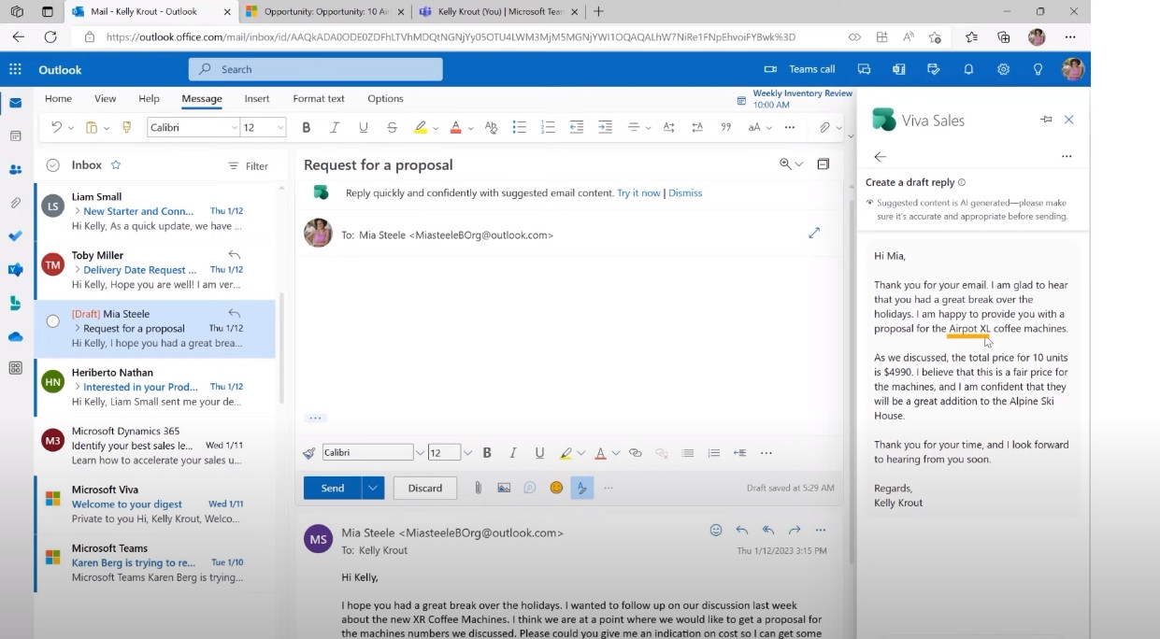
Task: Open the Calendar module in left rail
Action: pos(15,136)
